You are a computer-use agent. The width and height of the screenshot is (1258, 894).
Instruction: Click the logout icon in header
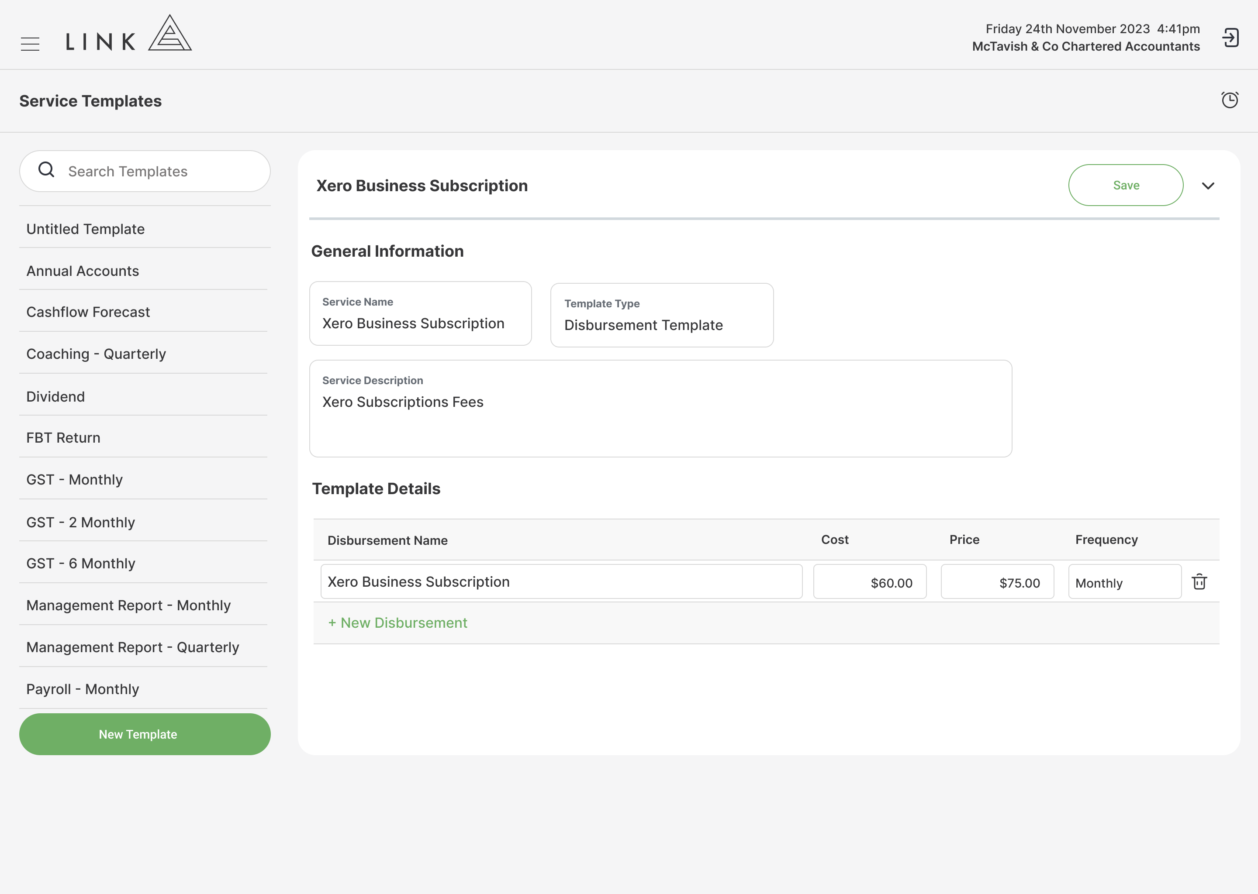pos(1230,38)
